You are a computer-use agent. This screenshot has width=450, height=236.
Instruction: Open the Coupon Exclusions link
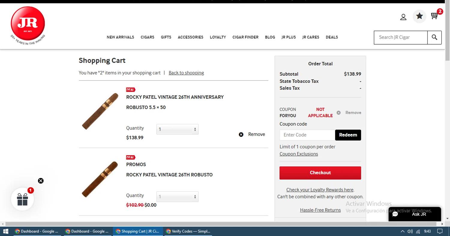click(x=299, y=154)
